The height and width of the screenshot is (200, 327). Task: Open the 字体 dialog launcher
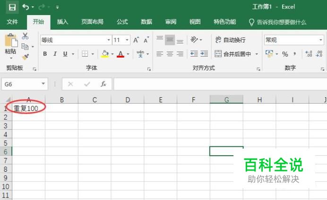coord(149,69)
